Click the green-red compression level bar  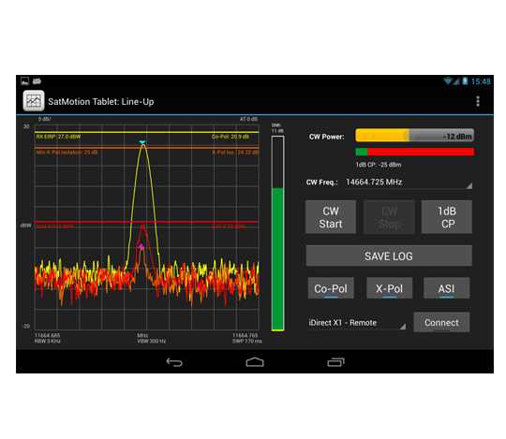click(415, 152)
